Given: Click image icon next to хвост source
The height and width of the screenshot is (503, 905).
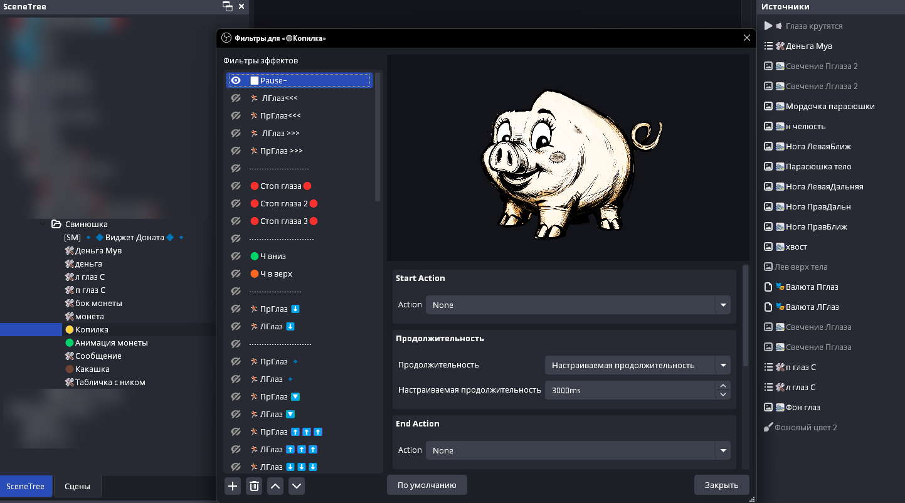Looking at the screenshot, I should pos(768,246).
